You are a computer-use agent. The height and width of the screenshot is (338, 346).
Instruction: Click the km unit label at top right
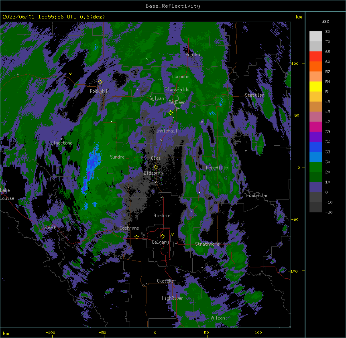click(x=299, y=17)
